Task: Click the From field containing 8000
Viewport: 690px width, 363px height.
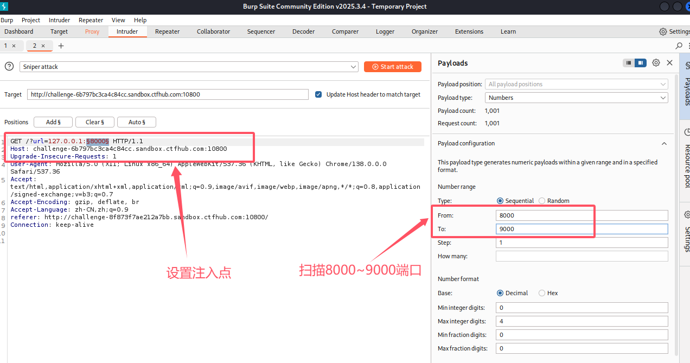Action: pos(582,215)
